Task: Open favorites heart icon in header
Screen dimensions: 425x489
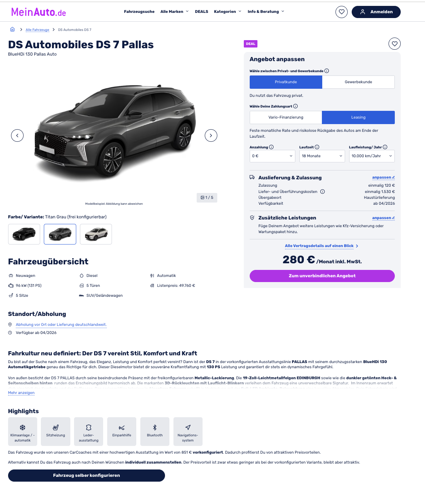Action: pos(341,12)
